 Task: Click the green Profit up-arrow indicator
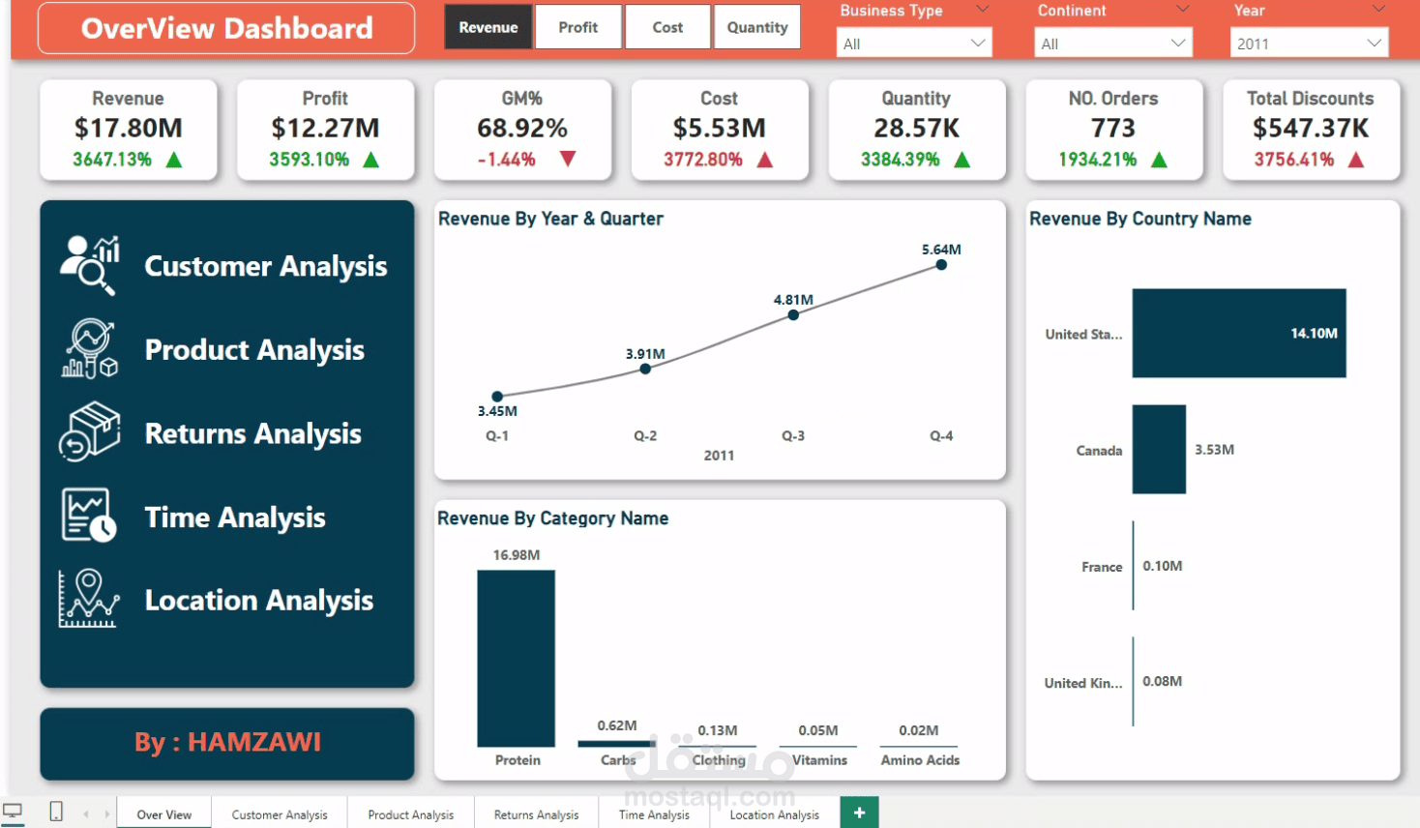(x=371, y=160)
